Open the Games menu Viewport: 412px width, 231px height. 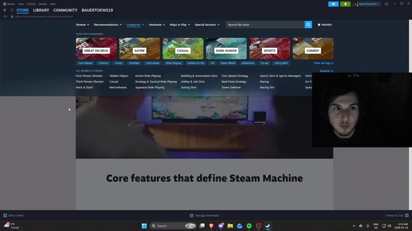[x=43, y=4]
